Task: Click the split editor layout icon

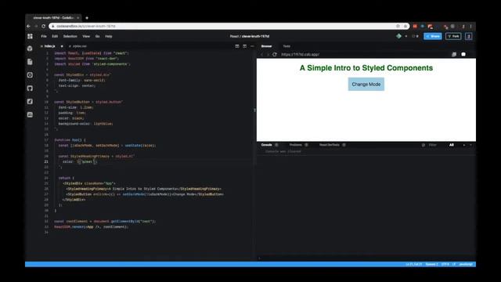Action: pyautogui.click(x=237, y=46)
